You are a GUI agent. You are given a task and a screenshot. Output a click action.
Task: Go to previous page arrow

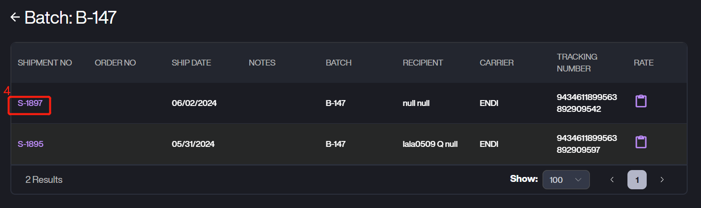point(612,180)
